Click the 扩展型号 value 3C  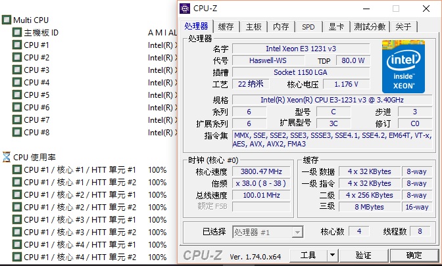click(333, 123)
